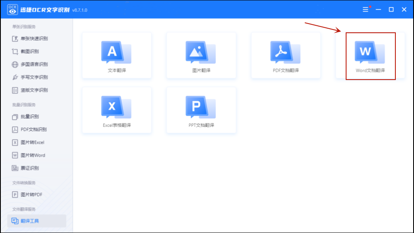The width and height of the screenshot is (414, 233).
Task: Select 截图识别 screenshot recognition
Action: coord(25,51)
